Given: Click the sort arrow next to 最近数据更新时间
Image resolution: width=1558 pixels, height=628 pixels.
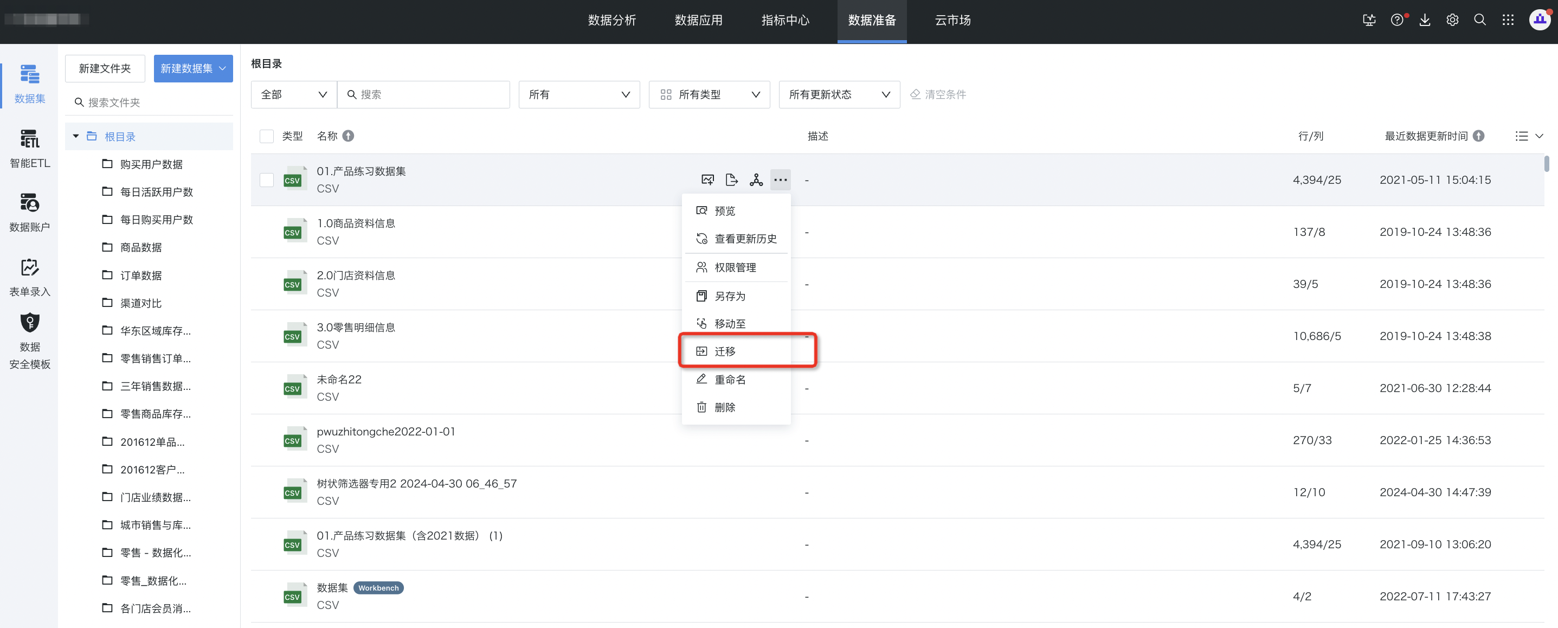Looking at the screenshot, I should 1478,136.
